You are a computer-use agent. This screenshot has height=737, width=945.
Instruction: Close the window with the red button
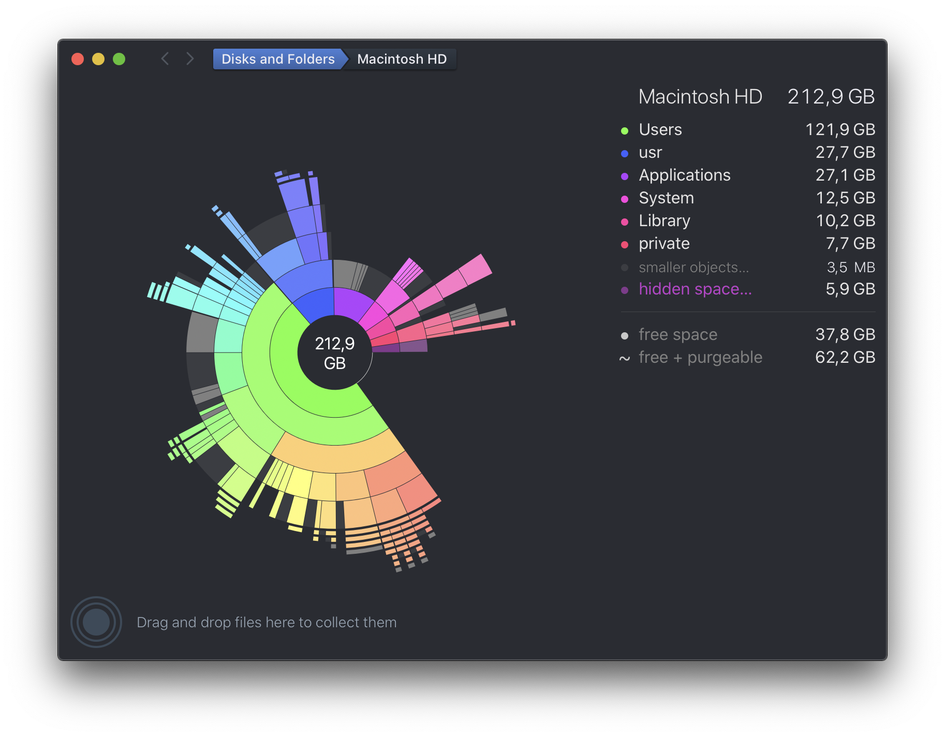click(x=78, y=59)
